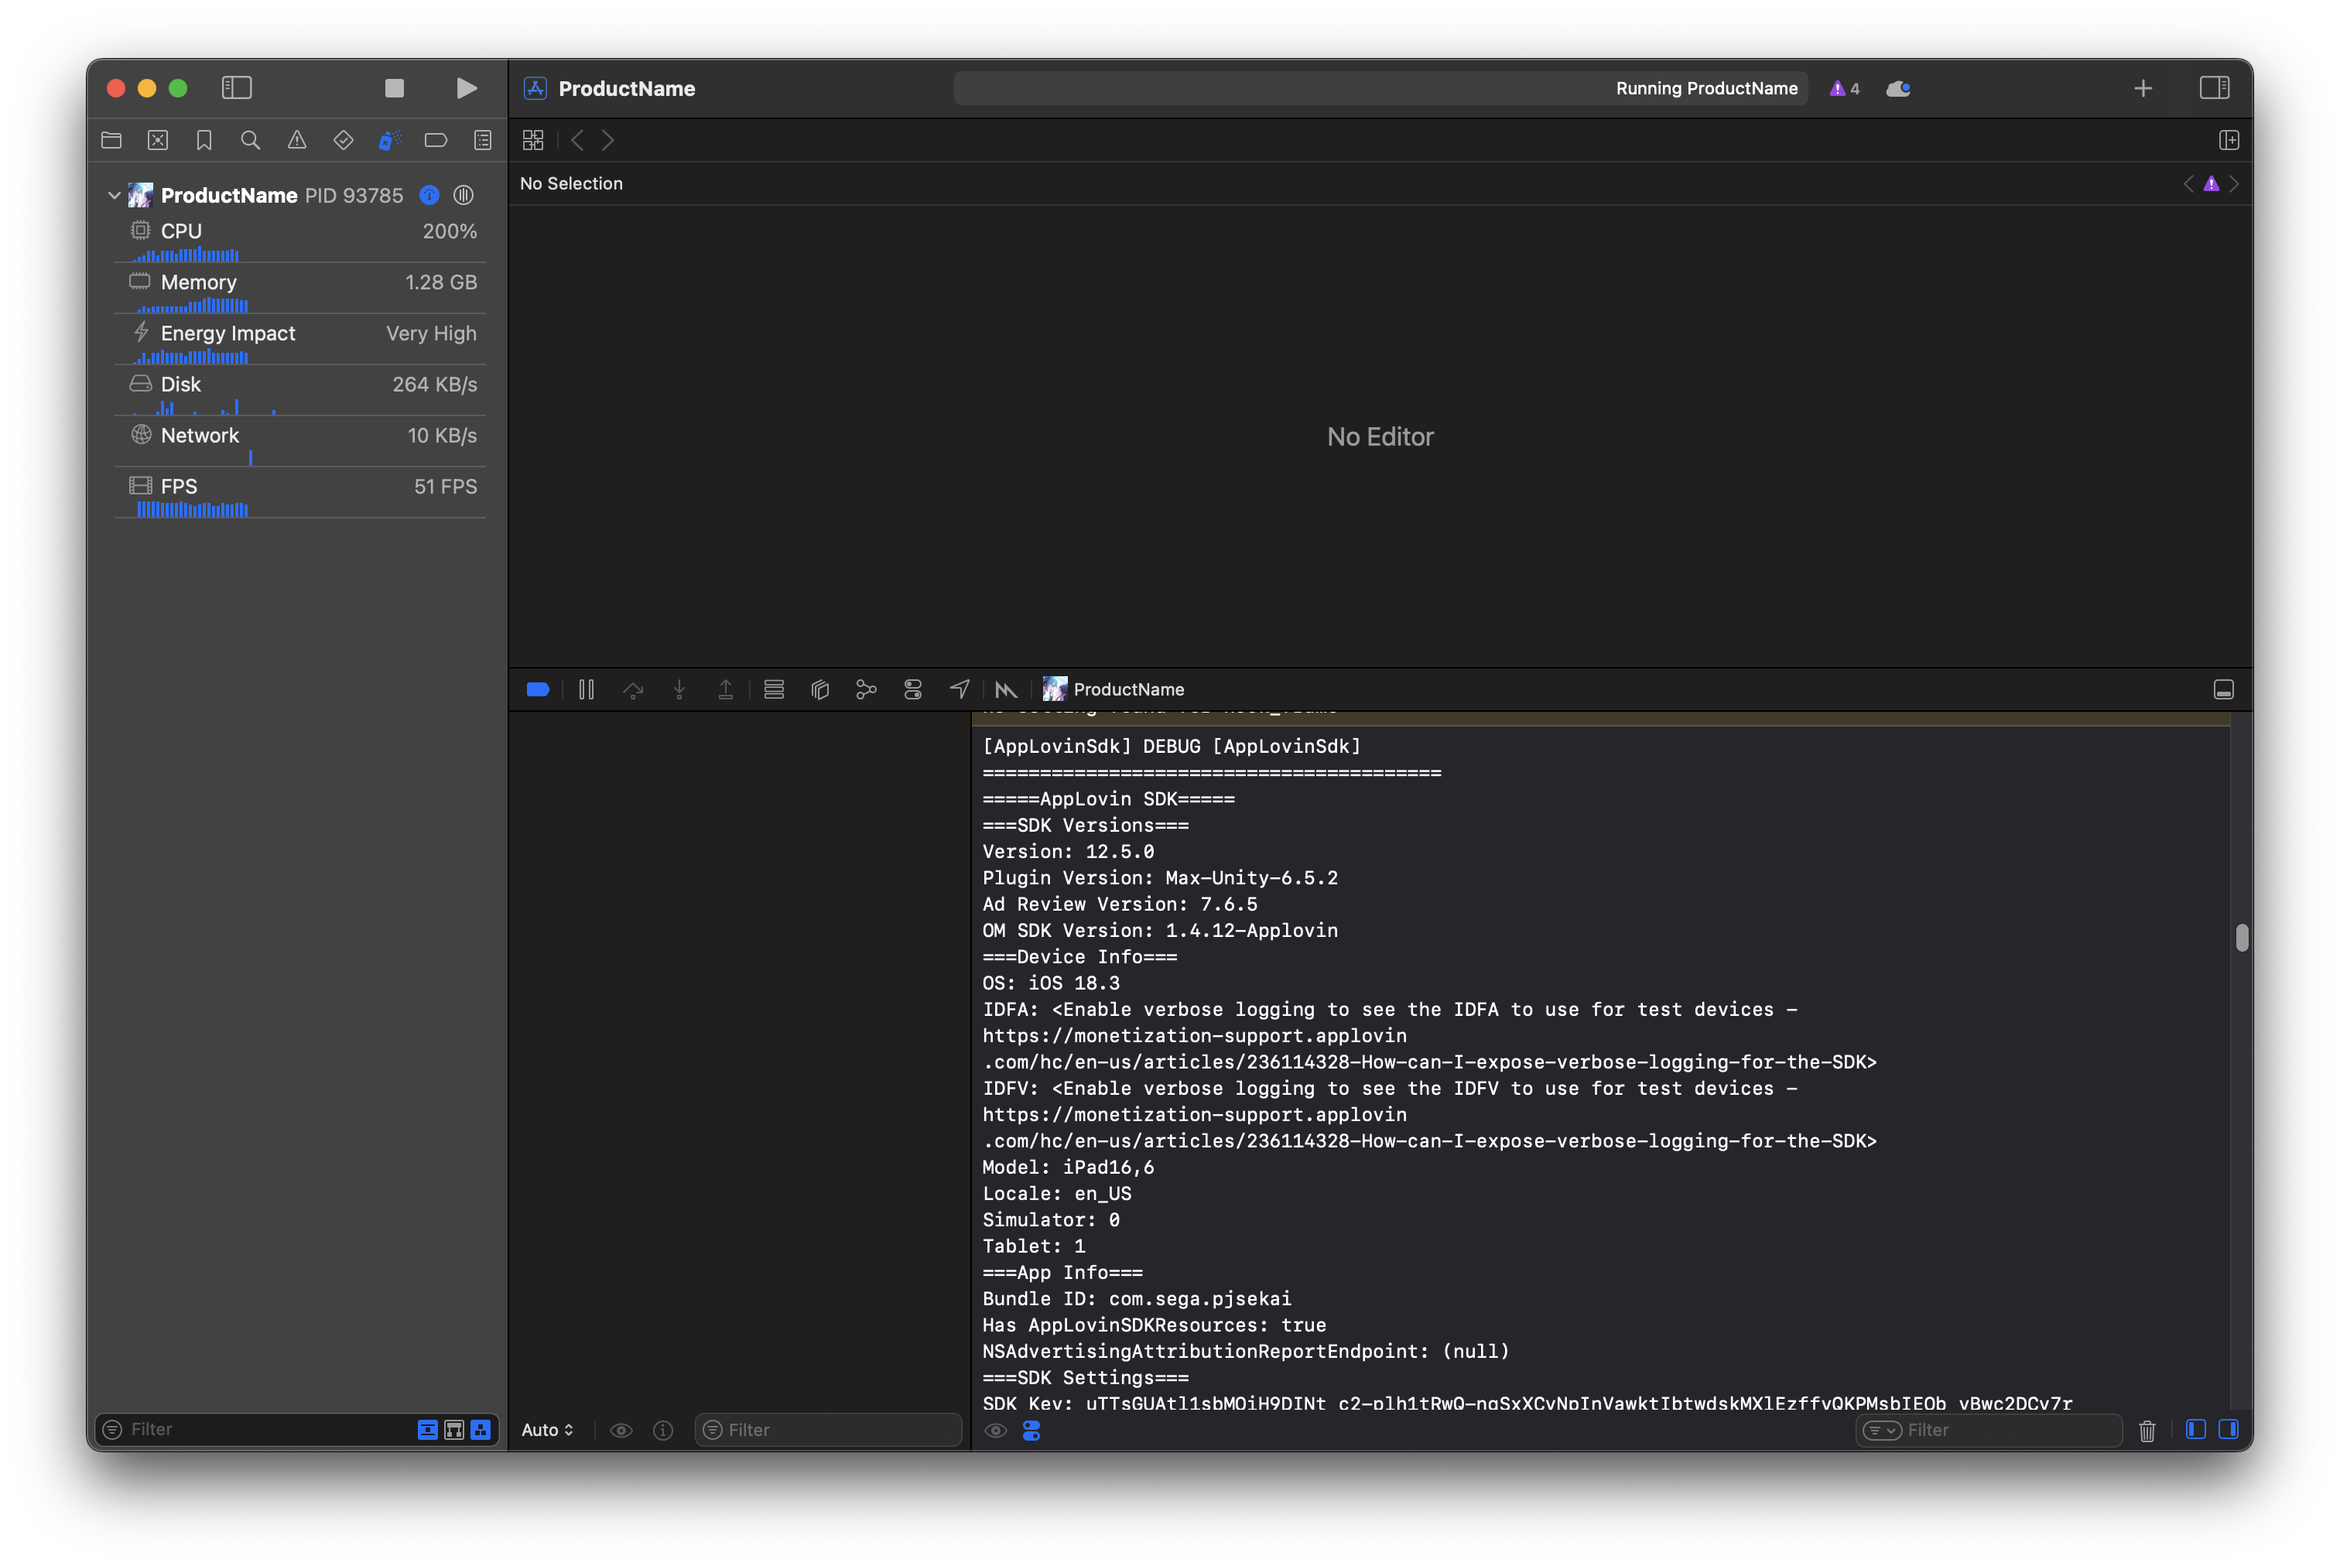2340x1566 pixels.
Task: Toggle the navigator sidebar button
Action: 237,88
